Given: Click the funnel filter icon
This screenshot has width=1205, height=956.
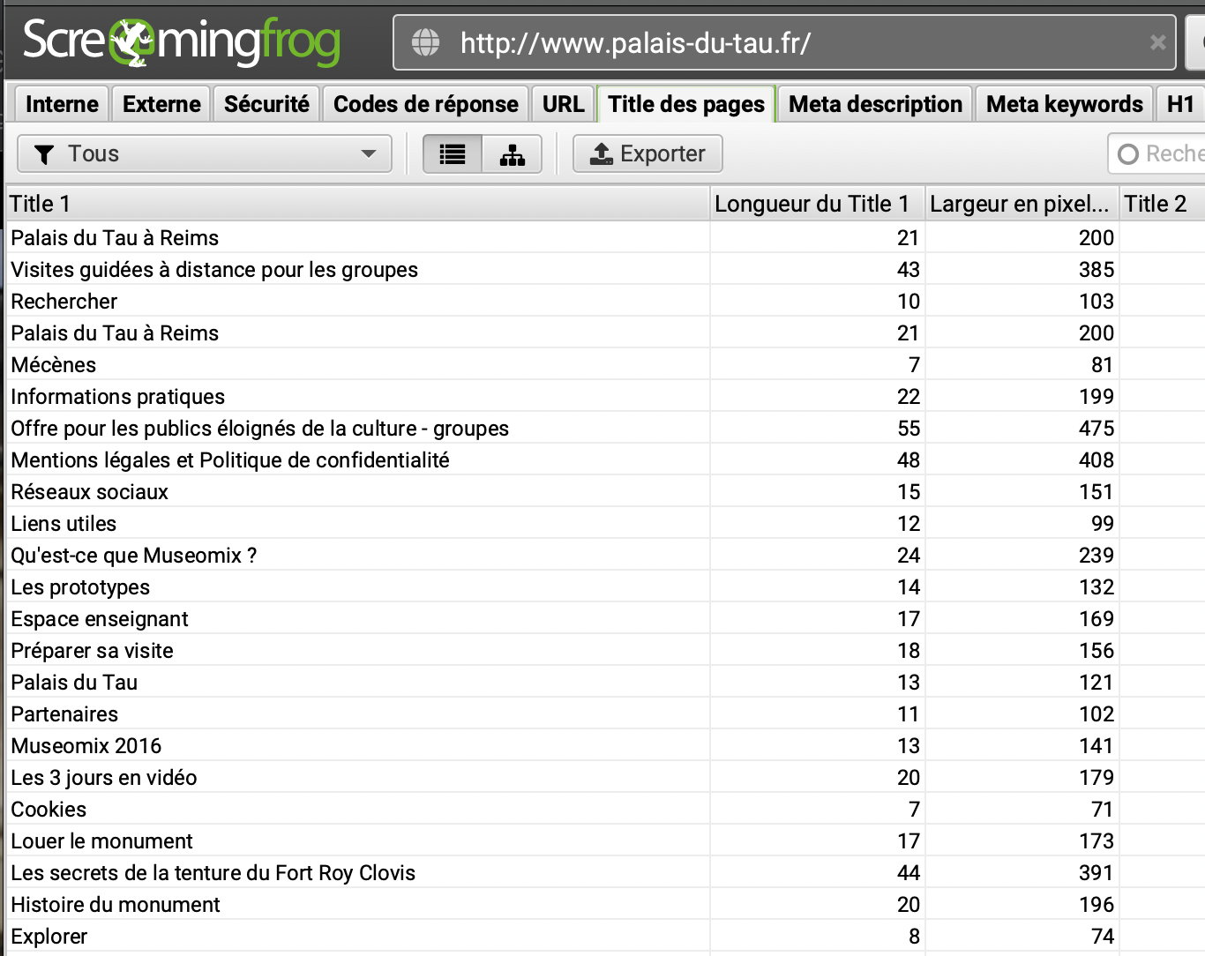Looking at the screenshot, I should coord(44,154).
